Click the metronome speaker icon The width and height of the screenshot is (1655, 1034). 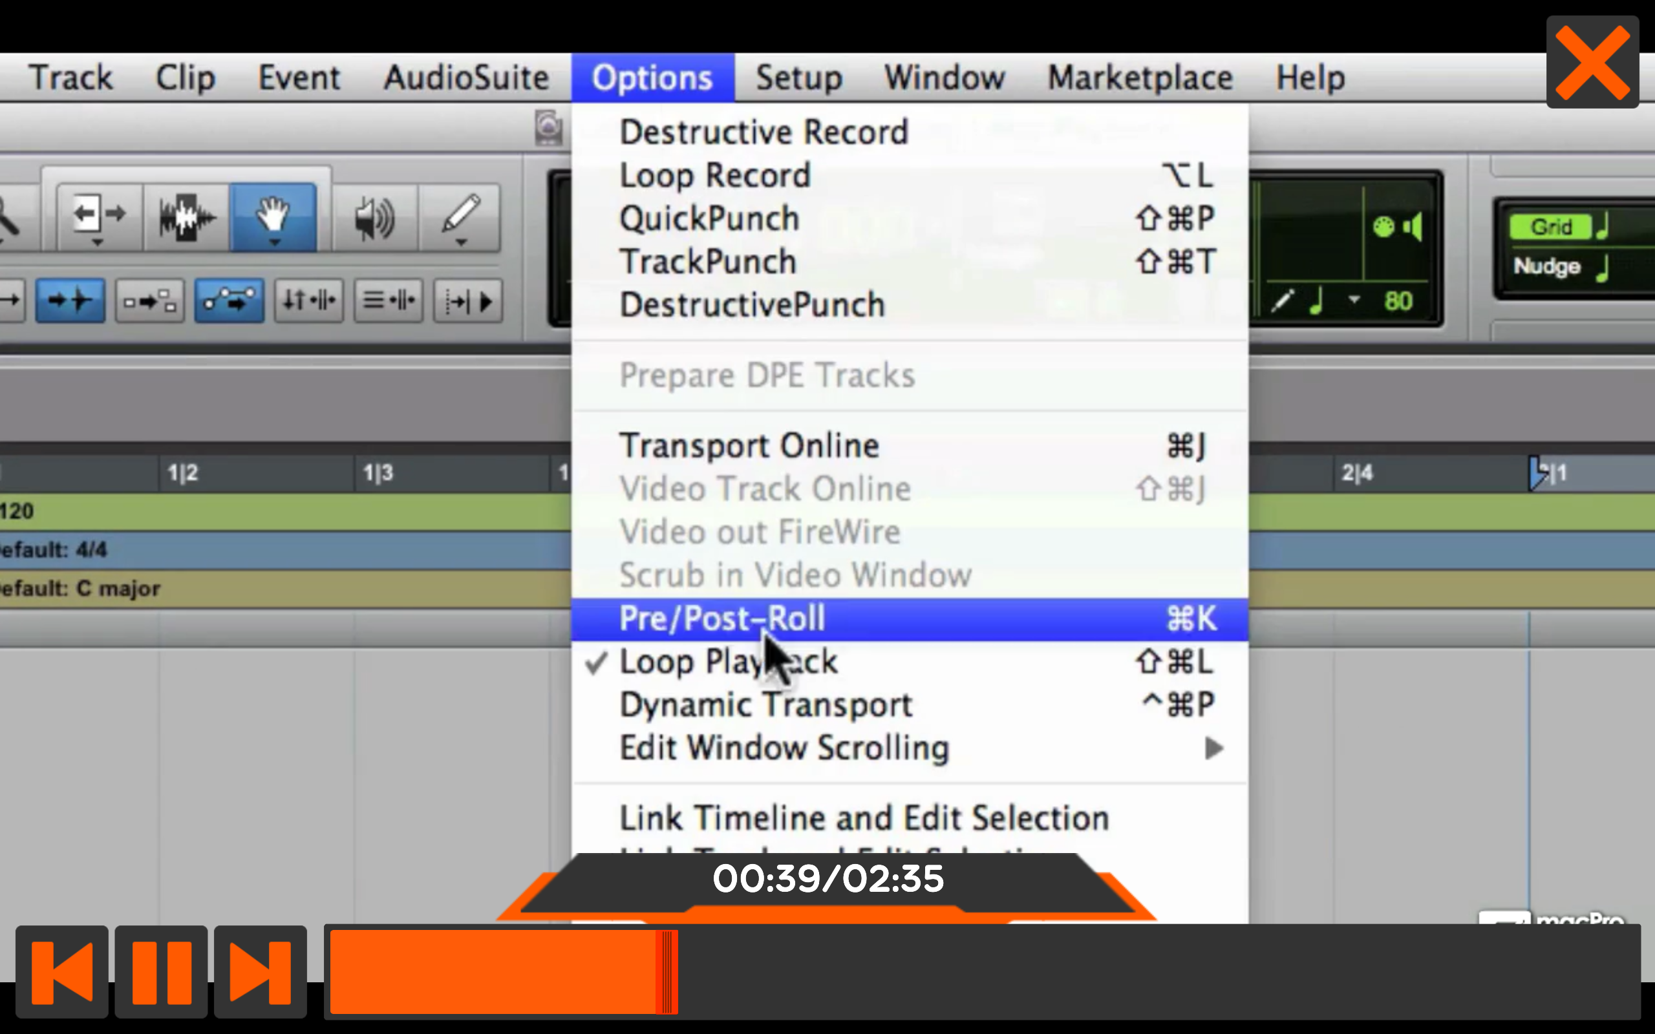pyautogui.click(x=1413, y=228)
